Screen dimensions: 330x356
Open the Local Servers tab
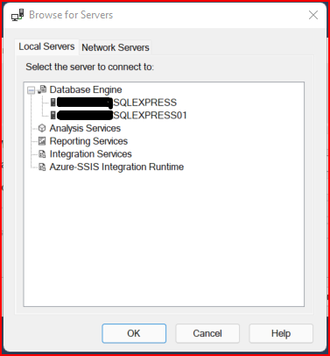tap(46, 46)
